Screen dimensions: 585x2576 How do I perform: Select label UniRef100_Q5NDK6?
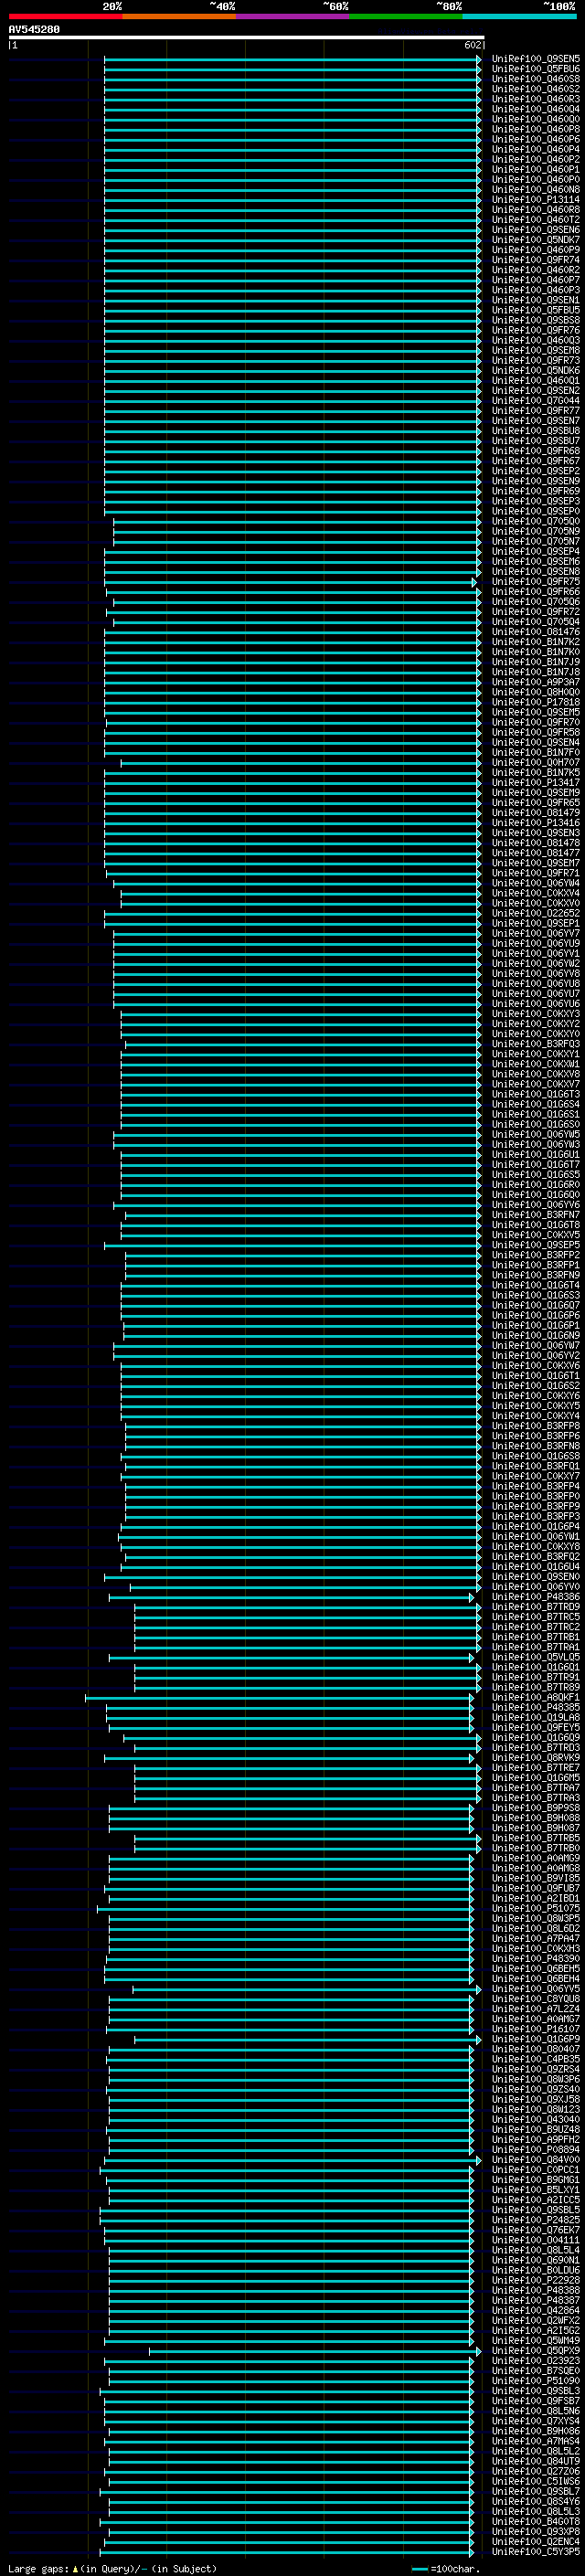pyautogui.click(x=535, y=370)
